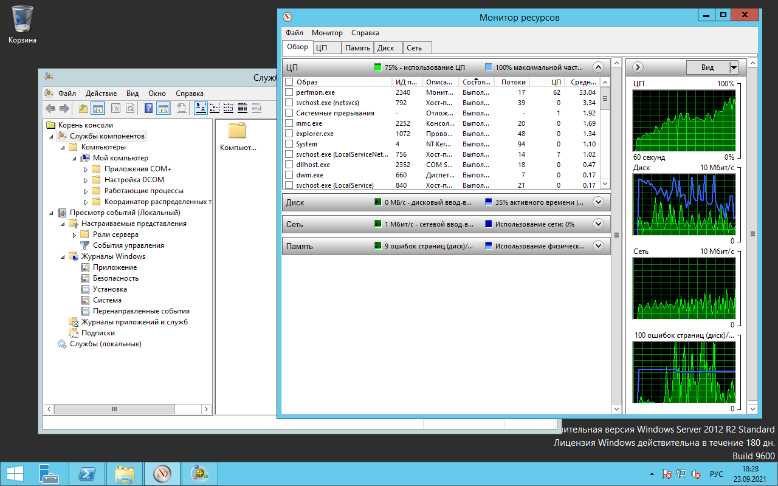Click the Службы (локальные) gear icon in tree
The width and height of the screenshot is (778, 486).
click(62, 344)
